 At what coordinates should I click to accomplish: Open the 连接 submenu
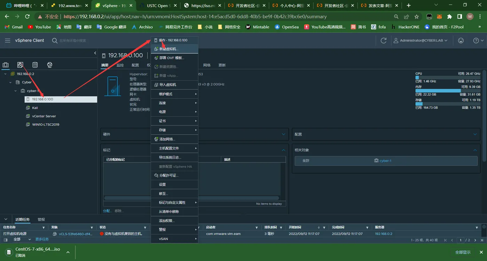(174, 103)
